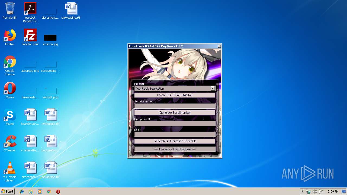Launch Firefox from desktop
This screenshot has width=347, height=195.
click(10, 37)
